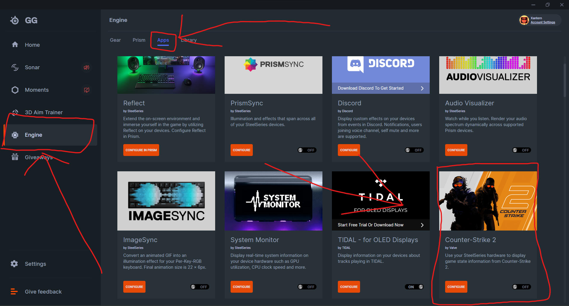Restore down the GG window
569x306 pixels.
(547, 5)
